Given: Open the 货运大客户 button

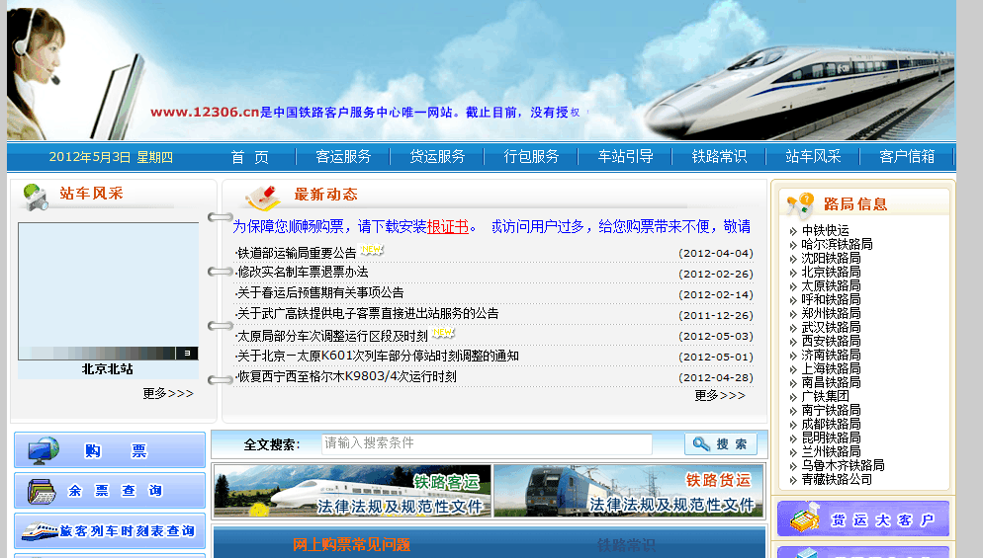Looking at the screenshot, I should point(863,518).
